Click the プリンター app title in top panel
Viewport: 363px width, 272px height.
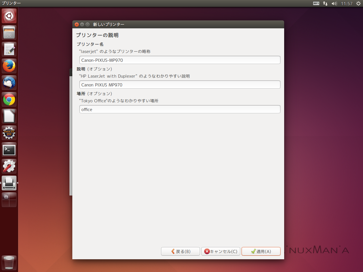(x=11, y=3)
